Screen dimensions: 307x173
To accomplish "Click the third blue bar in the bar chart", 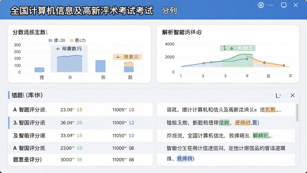I will tap(100, 66).
